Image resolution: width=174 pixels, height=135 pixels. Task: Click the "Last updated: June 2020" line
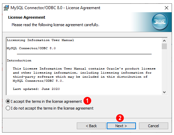pos(36,89)
